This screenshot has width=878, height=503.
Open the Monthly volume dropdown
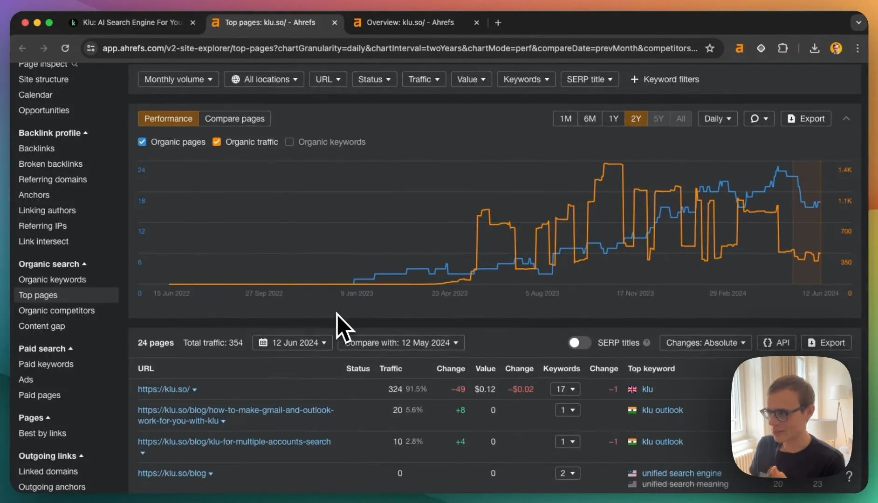pyautogui.click(x=178, y=79)
